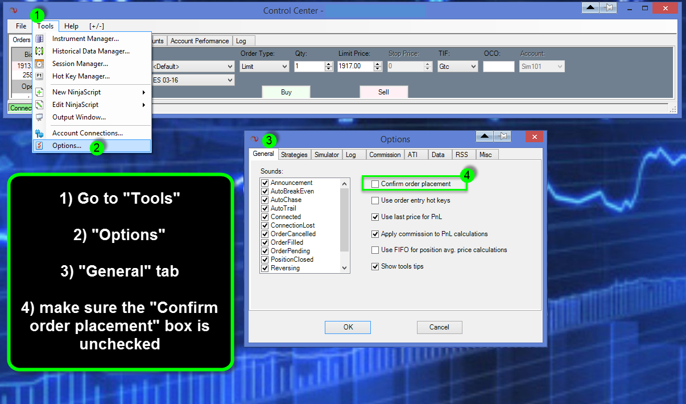
Task: Select Options from Tools menu
Action: click(67, 146)
